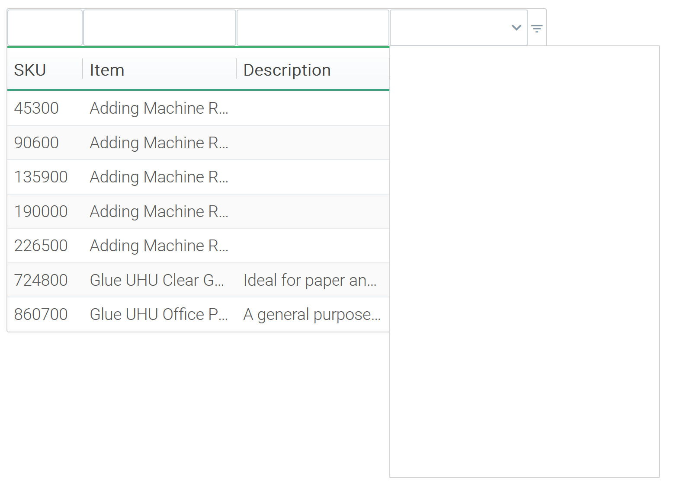The image size is (677, 498).
Task: Select the Glue UHU Clear item cell
Action: tap(157, 280)
